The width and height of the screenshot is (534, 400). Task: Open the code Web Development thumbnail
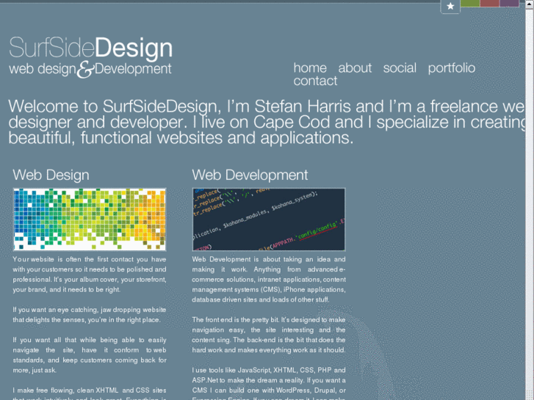coord(269,219)
